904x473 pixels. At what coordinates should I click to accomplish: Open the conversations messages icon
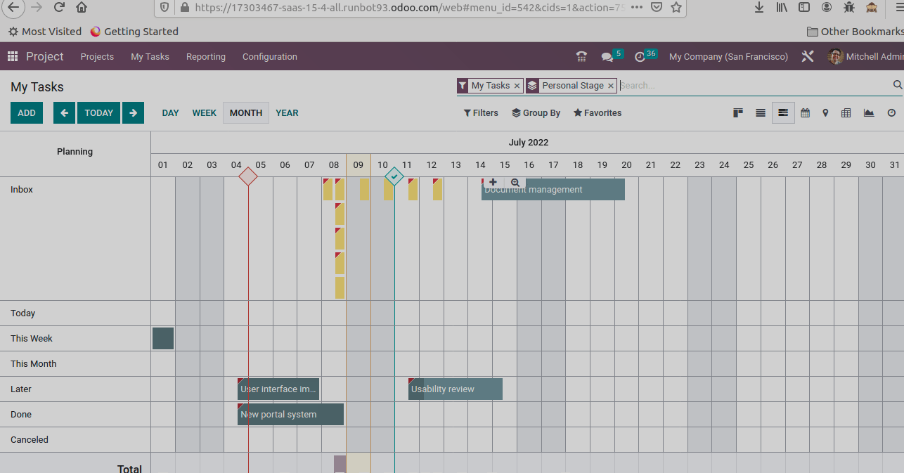pos(607,56)
